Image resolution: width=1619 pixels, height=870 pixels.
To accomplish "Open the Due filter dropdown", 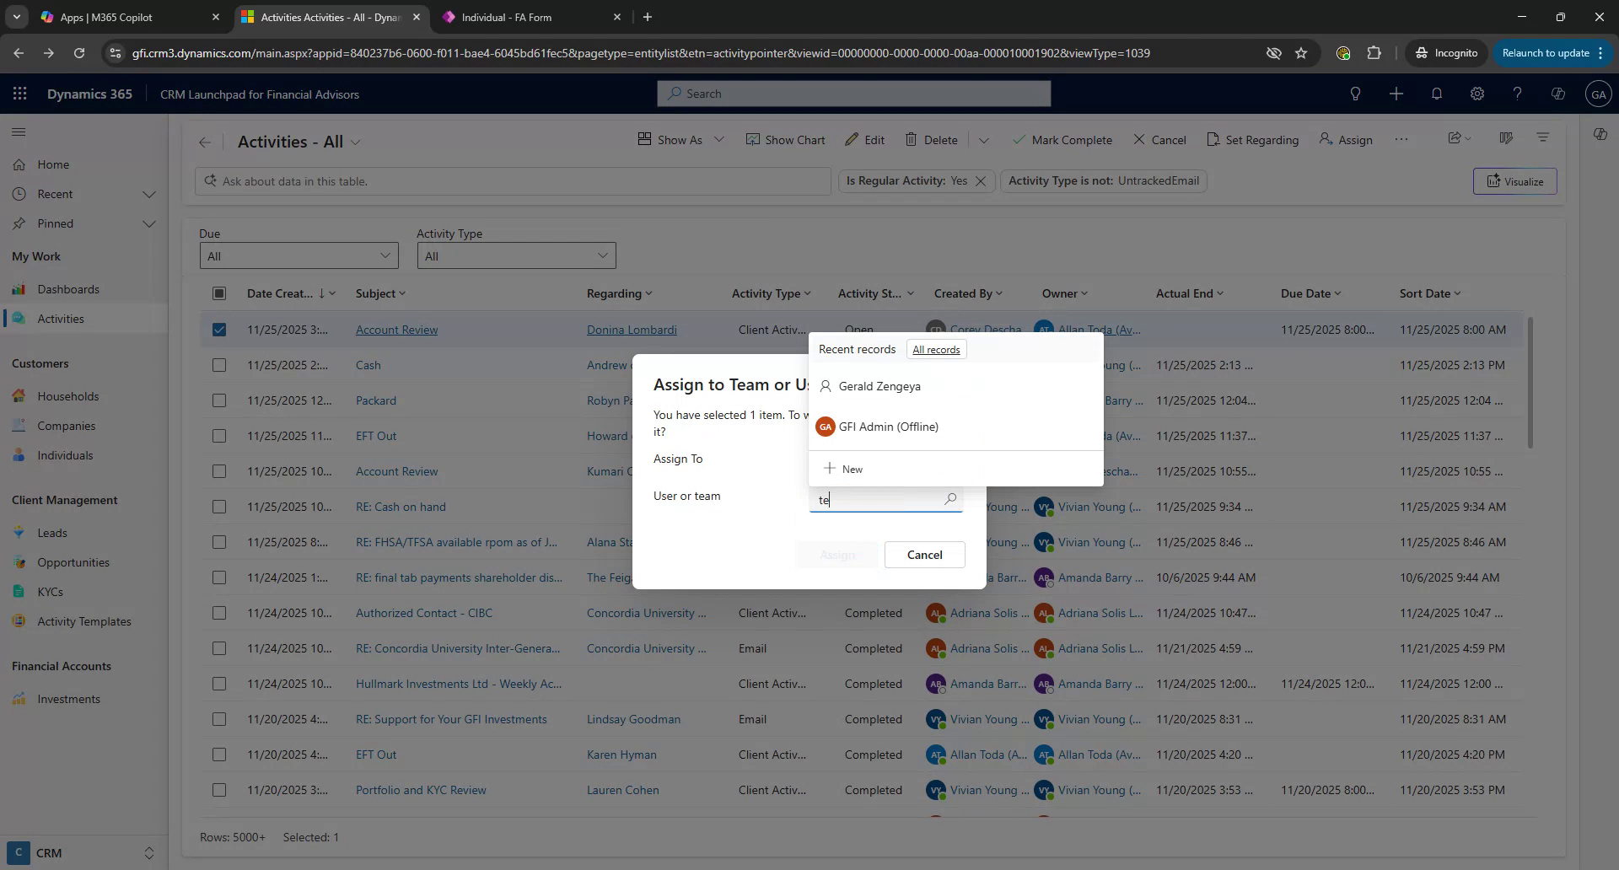I will point(299,255).
